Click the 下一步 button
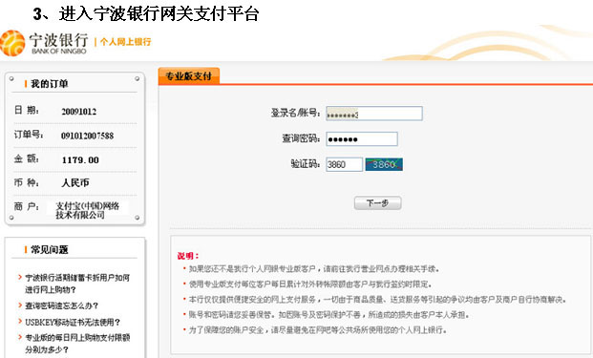This screenshot has height=358, width=593. click(x=377, y=203)
